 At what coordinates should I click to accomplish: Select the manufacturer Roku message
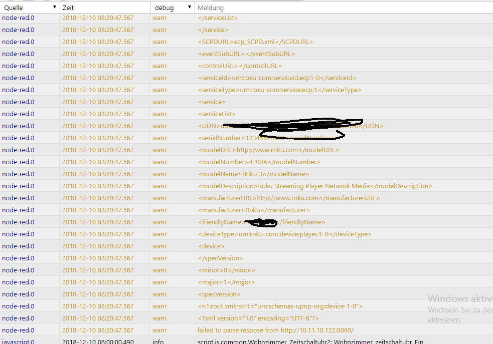click(254, 210)
